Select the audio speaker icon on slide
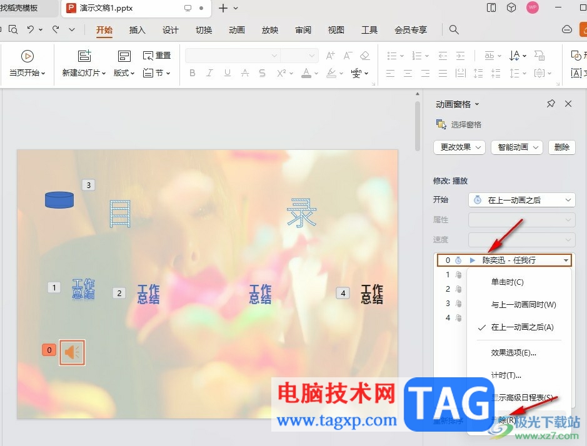Image resolution: width=587 pixels, height=446 pixels. [x=73, y=352]
